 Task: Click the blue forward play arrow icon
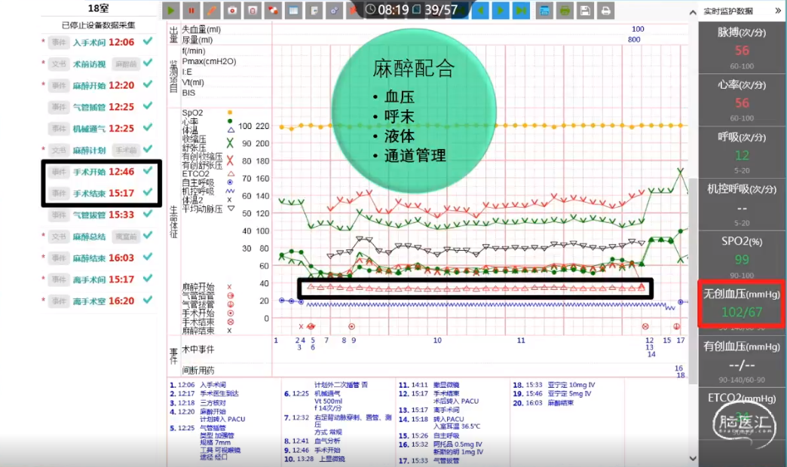click(501, 11)
